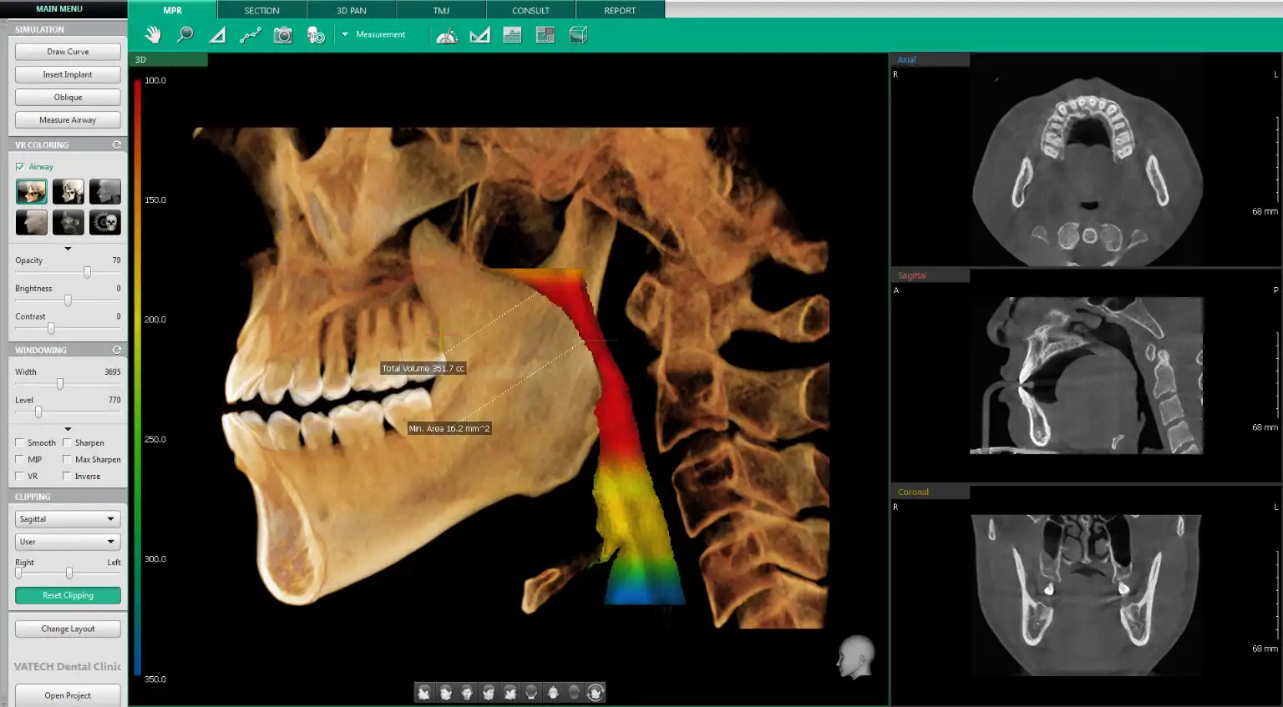Click the Opacity slider handle
The width and height of the screenshot is (1283, 707).
pos(87,273)
